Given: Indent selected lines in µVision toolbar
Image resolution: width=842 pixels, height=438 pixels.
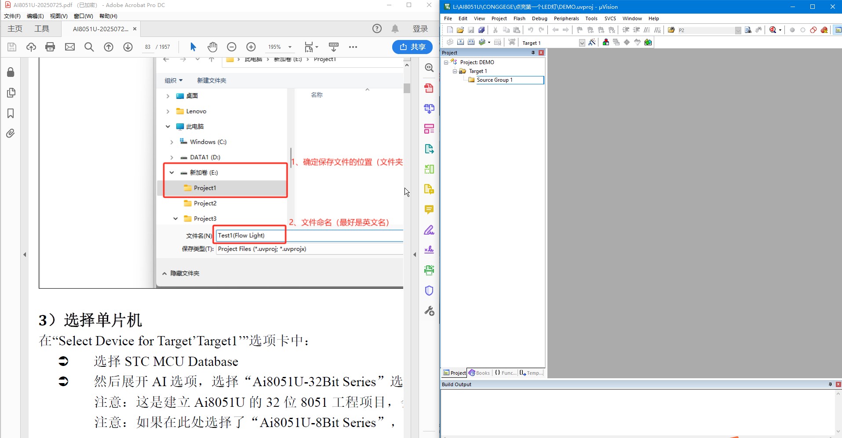Looking at the screenshot, I should click(626, 30).
